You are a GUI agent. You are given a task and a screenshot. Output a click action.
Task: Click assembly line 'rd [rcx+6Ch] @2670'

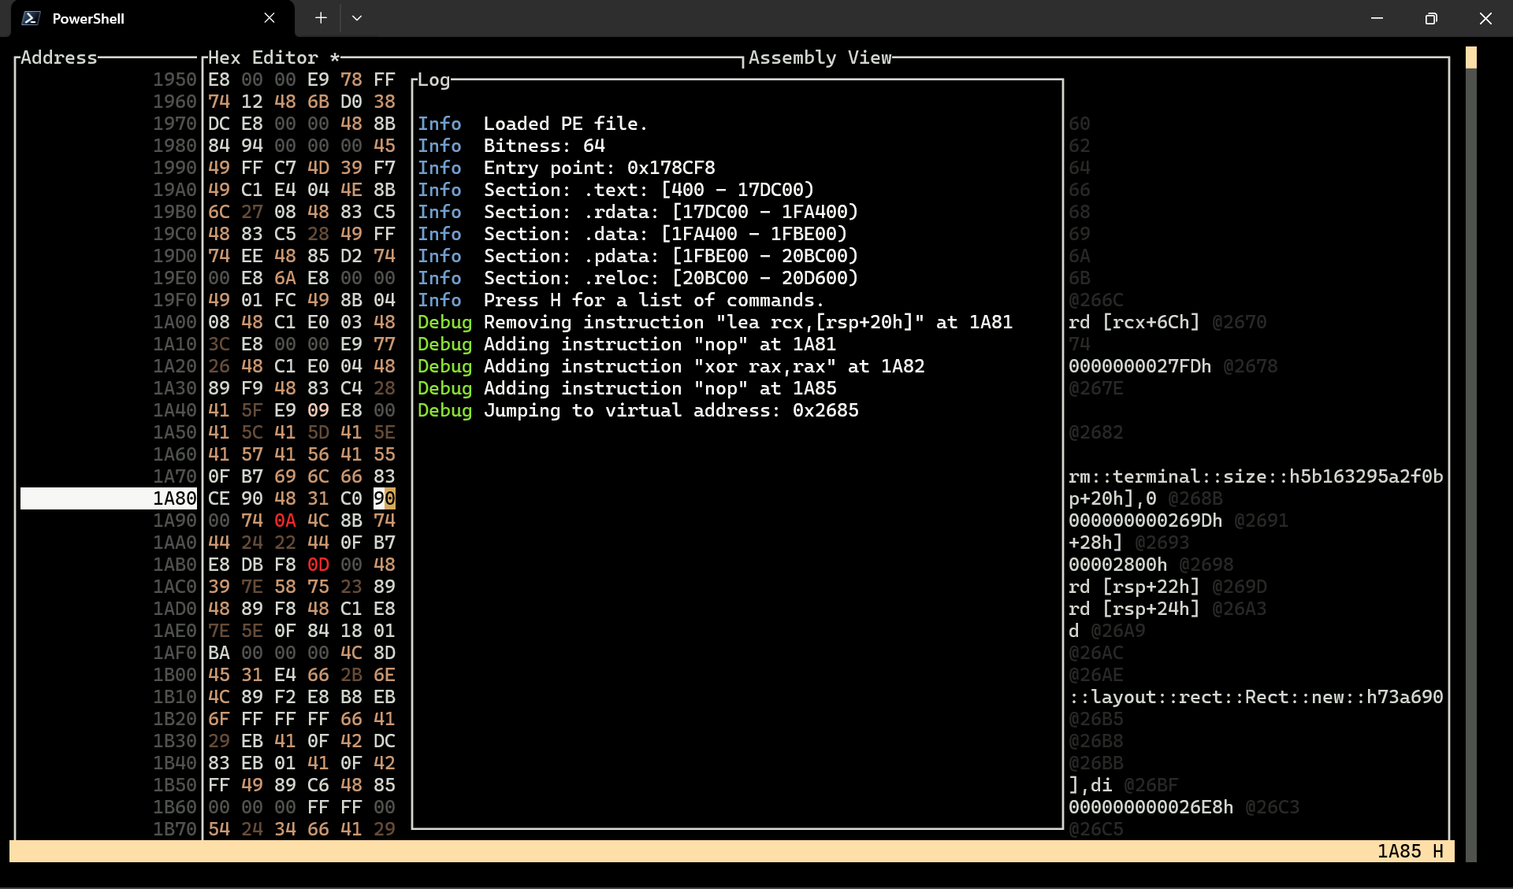coord(1167,322)
